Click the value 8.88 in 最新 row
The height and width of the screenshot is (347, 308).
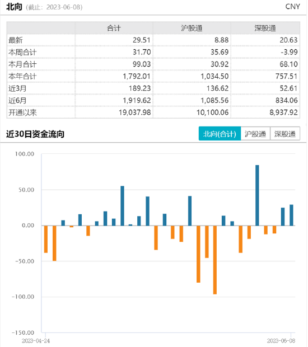pyautogui.click(x=221, y=40)
